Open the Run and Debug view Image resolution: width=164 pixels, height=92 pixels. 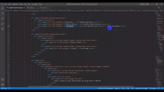point(3,24)
